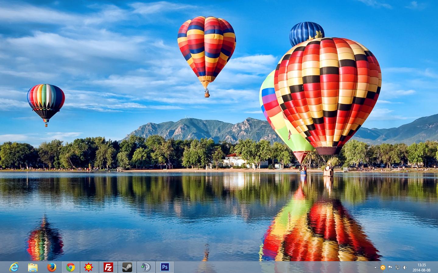Open File Explorer from the taskbar
This screenshot has height=273, width=438.
coord(33,267)
